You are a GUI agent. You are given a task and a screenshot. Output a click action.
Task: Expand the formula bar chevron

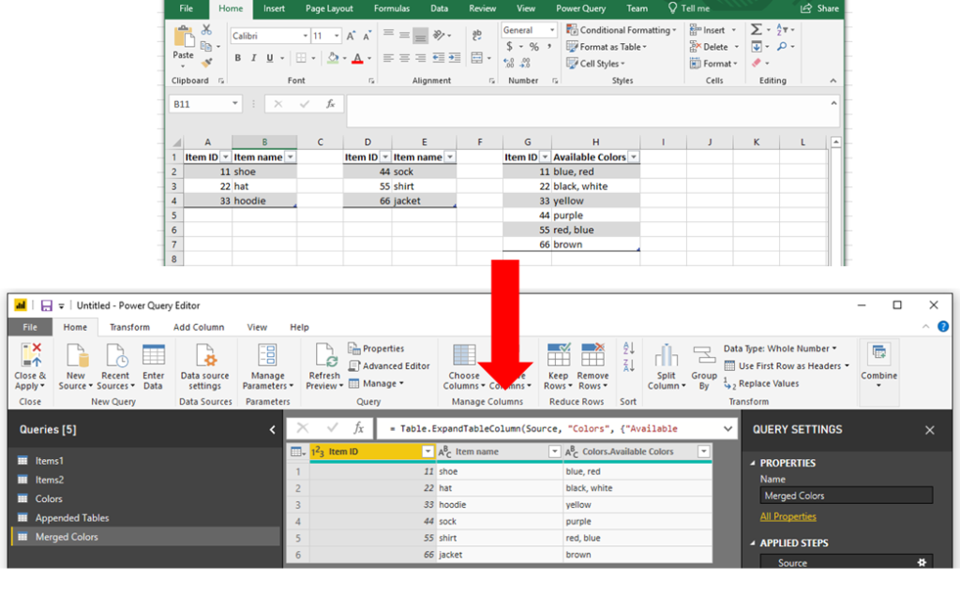pos(729,429)
